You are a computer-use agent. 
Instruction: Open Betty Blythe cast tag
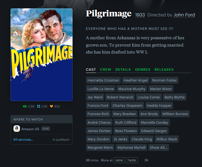click(174, 97)
